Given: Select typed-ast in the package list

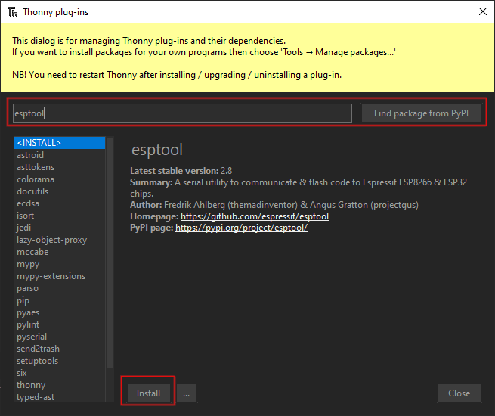Looking at the screenshot, I should tap(60, 397).
